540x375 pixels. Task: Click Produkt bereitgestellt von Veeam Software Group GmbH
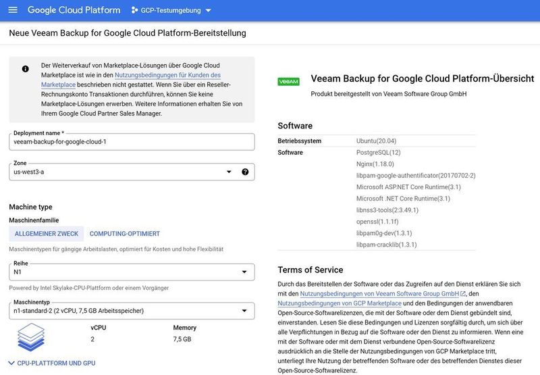pos(389,94)
